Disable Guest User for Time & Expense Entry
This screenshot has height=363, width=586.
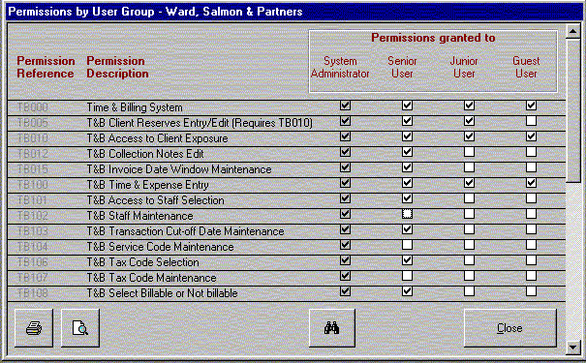pos(531,183)
